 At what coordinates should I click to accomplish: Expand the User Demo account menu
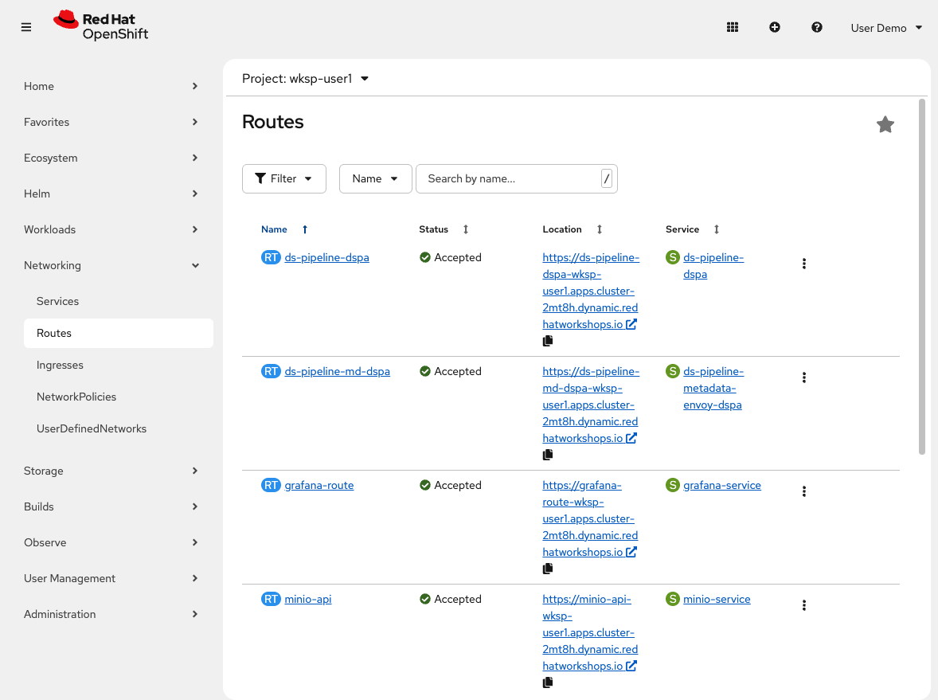[x=886, y=28]
